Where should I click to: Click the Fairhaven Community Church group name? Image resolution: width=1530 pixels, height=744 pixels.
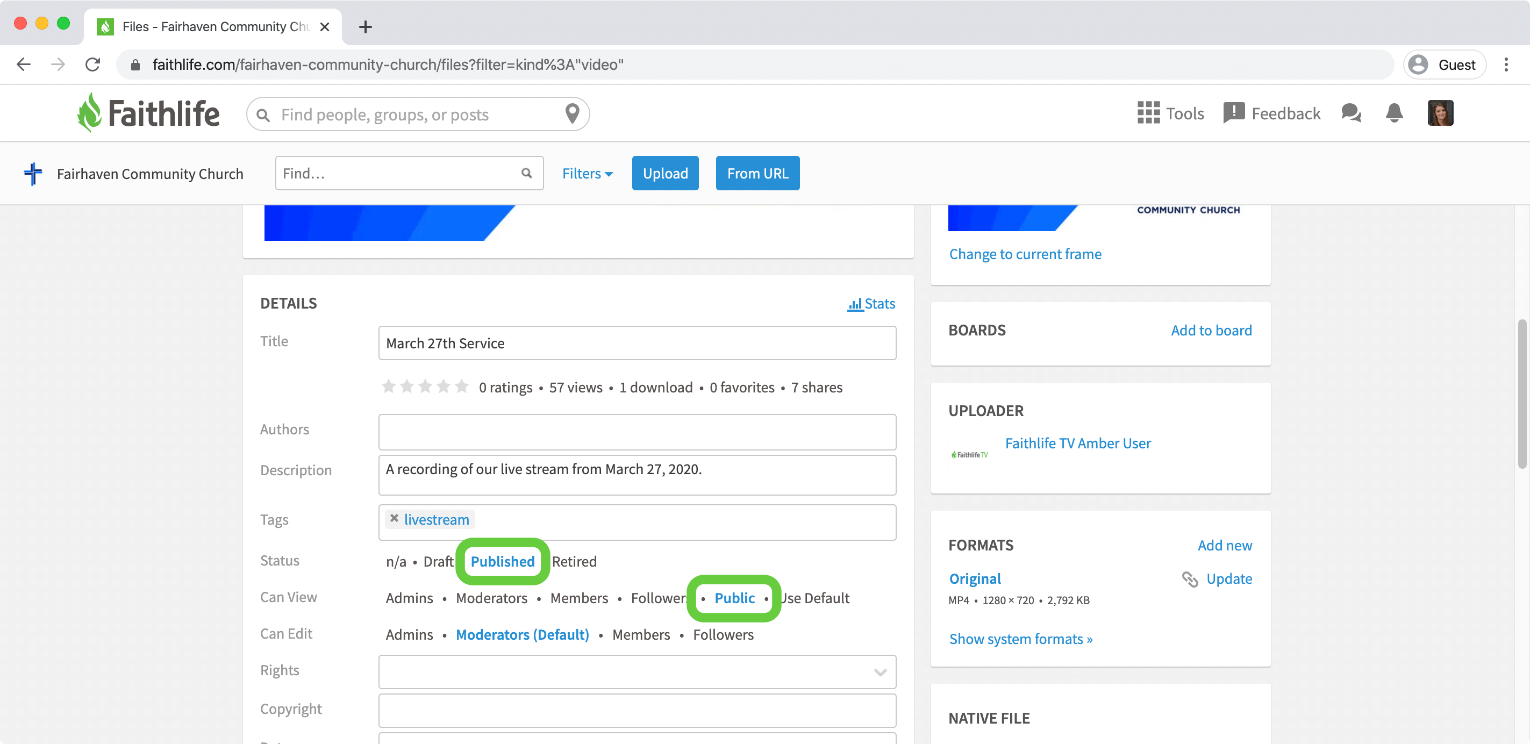[x=149, y=174]
